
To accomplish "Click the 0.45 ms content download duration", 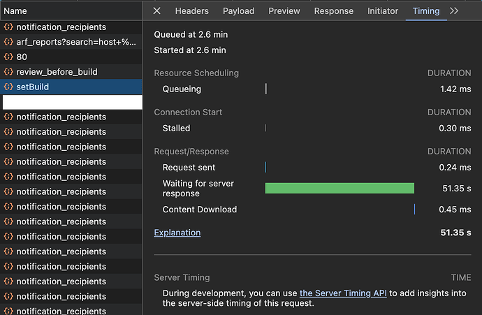I will 455,210.
